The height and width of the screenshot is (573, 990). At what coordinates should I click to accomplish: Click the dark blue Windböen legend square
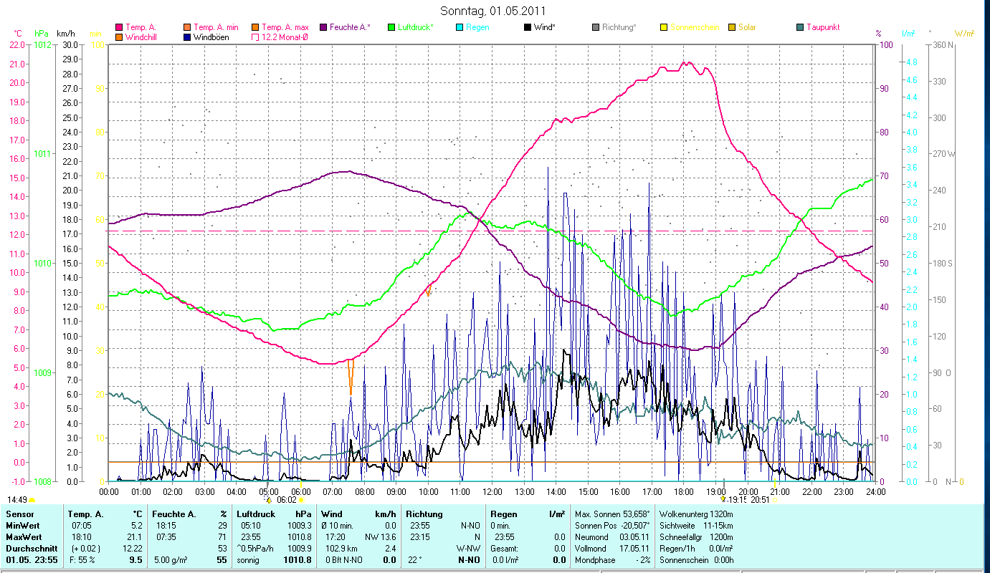click(187, 37)
